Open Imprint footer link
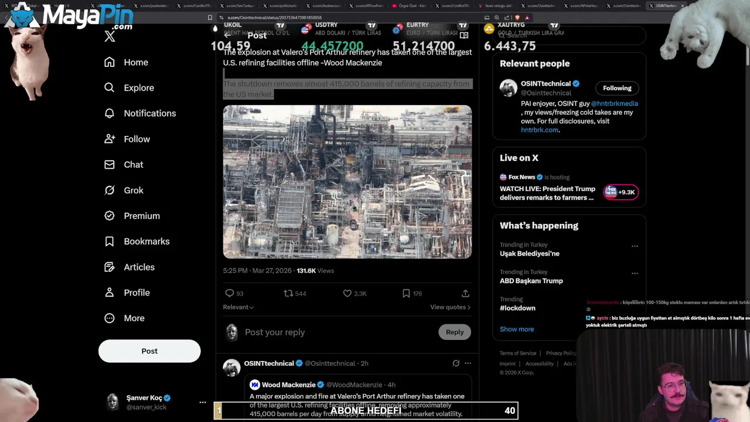The width and height of the screenshot is (750, 422). coord(507,364)
